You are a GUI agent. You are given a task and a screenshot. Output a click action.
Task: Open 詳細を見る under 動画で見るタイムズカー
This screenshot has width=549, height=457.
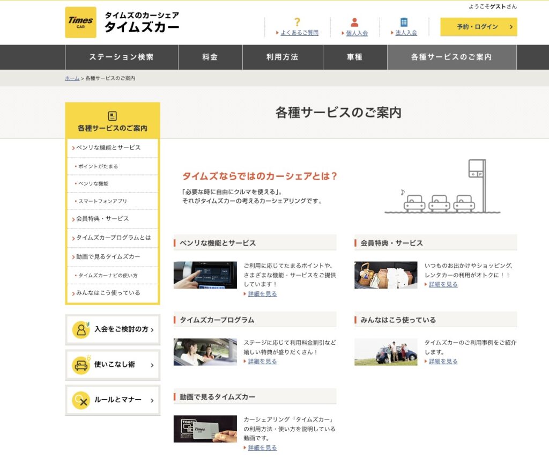[x=262, y=448]
